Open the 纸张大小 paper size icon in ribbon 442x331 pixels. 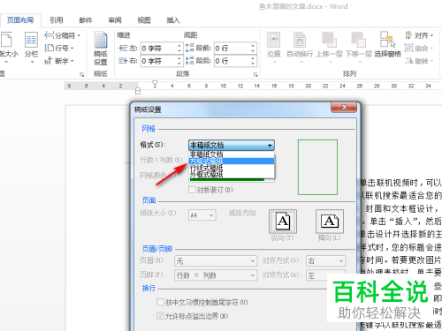coord(7,47)
